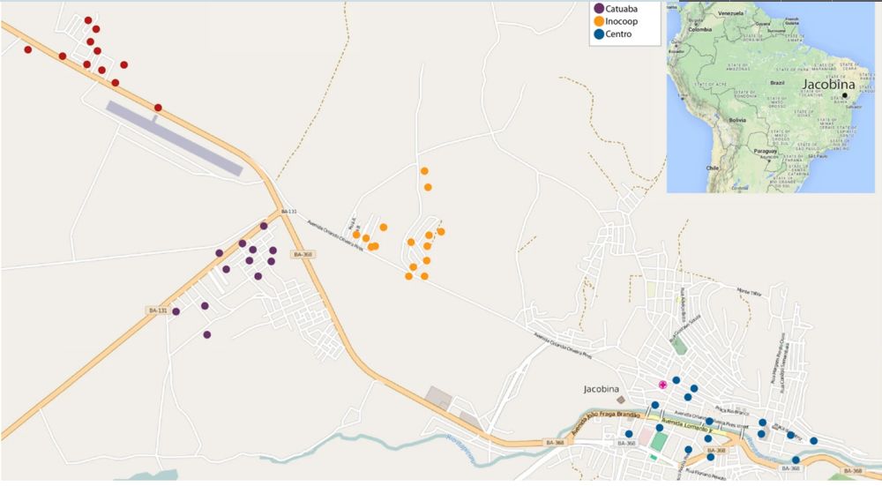Click the grey airstrip runway
This screenshot has height=486, width=882.
point(175,138)
